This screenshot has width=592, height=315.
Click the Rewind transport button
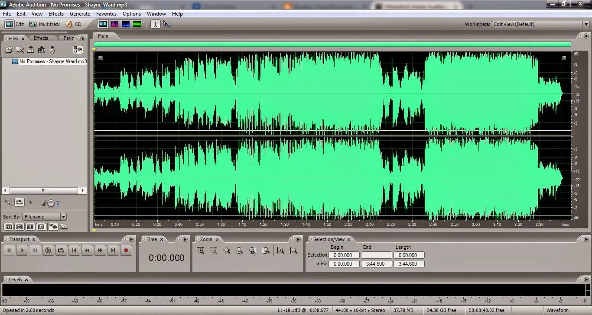[x=87, y=250]
